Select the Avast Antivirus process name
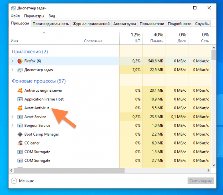The width and height of the screenshot is (223, 195). pyautogui.click(x=37, y=108)
